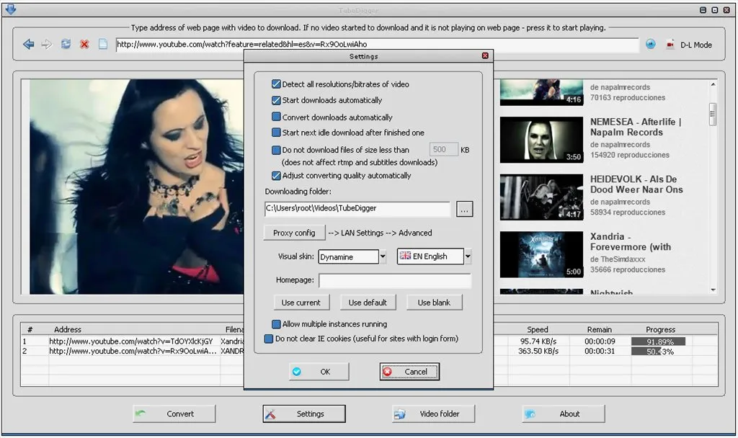The width and height of the screenshot is (738, 438).
Task: Click Use blank homepage button
Action: [434, 303]
